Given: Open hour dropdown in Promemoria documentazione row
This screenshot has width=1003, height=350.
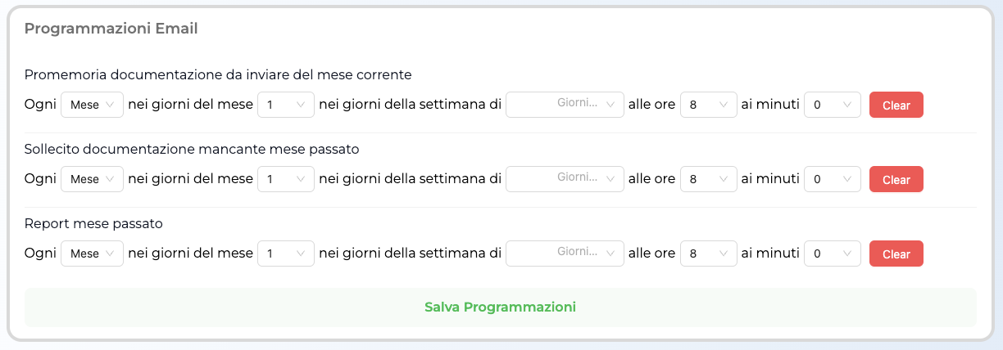Looking at the screenshot, I should click(x=708, y=105).
